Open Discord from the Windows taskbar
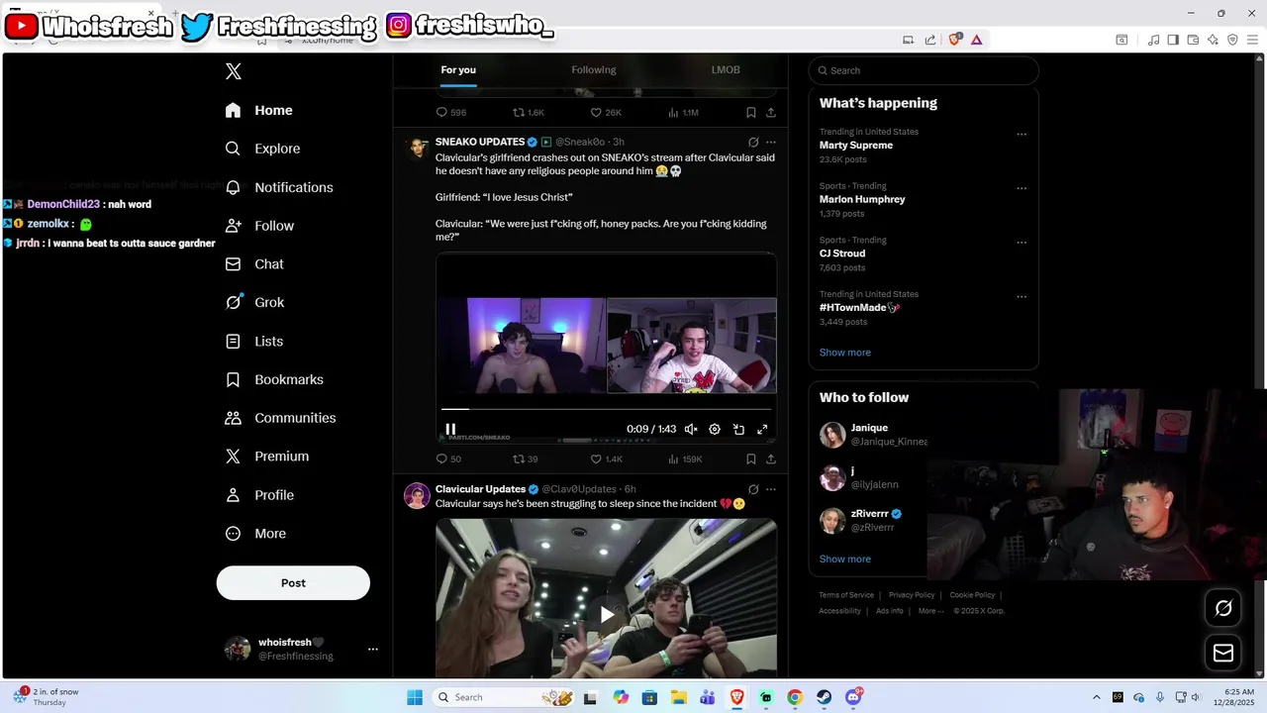The image size is (1267, 713). pos(853,697)
